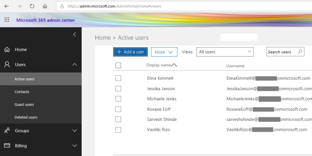The width and height of the screenshot is (312, 156).
Task: Check the box for Sarvesh Shinde
Action: pyautogui.click(x=118, y=119)
